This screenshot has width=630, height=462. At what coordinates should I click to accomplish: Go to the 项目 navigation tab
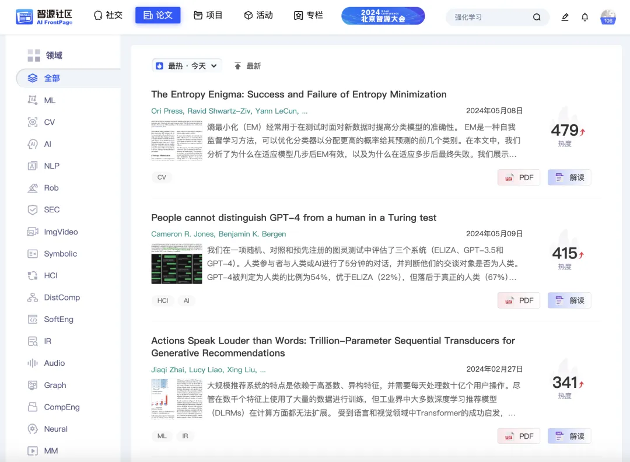pos(208,15)
